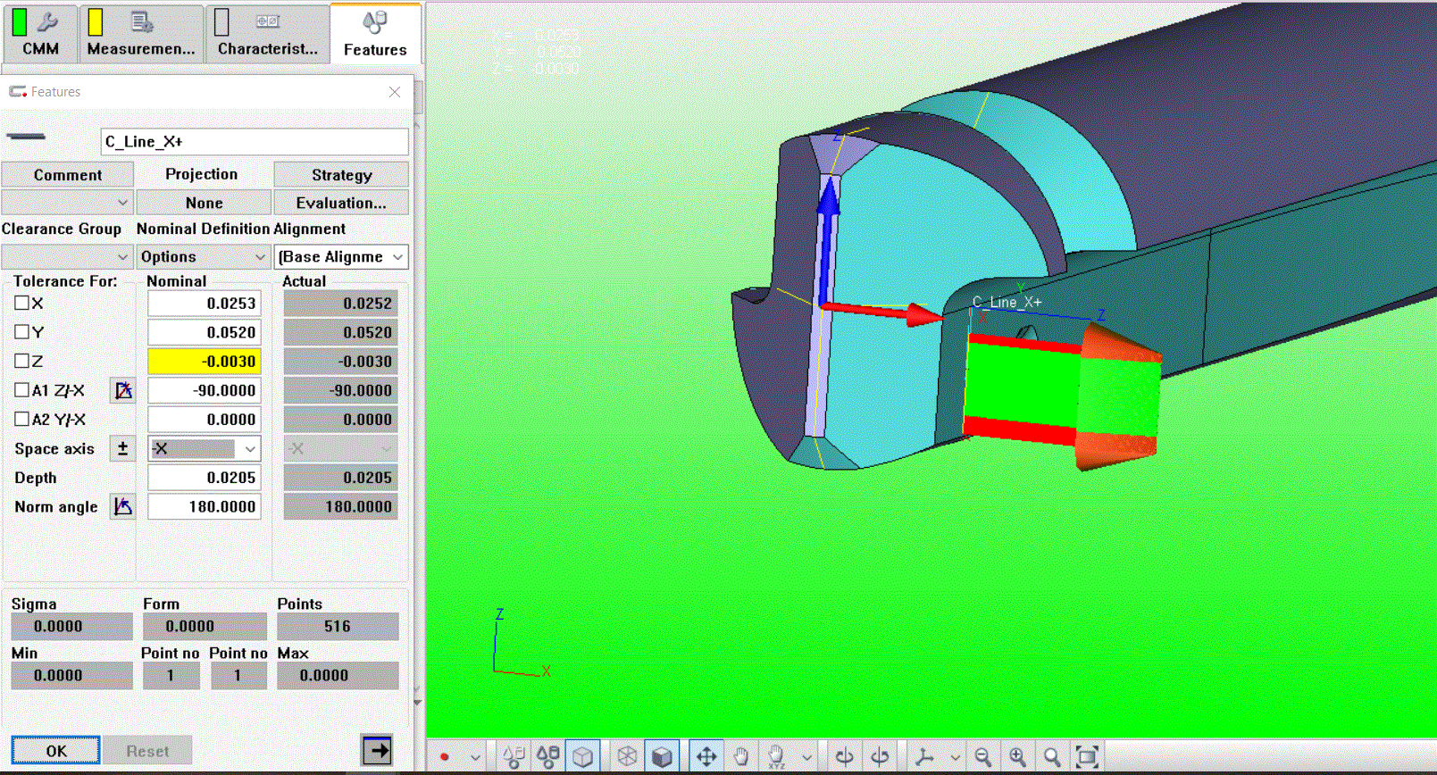Open the Strategy button

[x=341, y=175]
